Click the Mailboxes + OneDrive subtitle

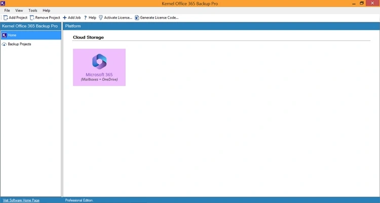click(x=99, y=79)
